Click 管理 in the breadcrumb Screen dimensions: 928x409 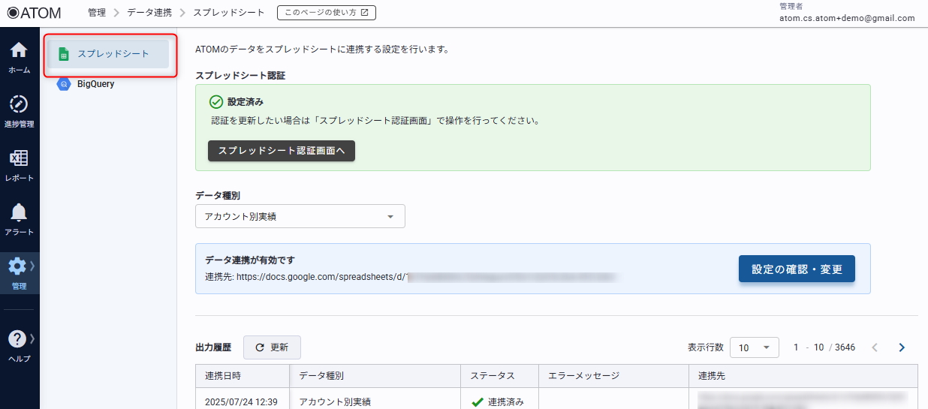pyautogui.click(x=97, y=13)
